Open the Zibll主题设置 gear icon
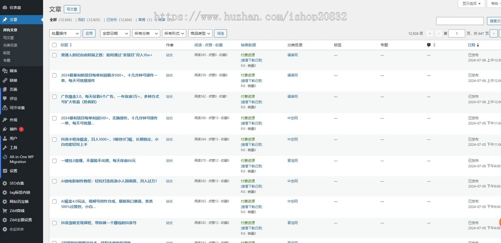 click(x=5, y=220)
